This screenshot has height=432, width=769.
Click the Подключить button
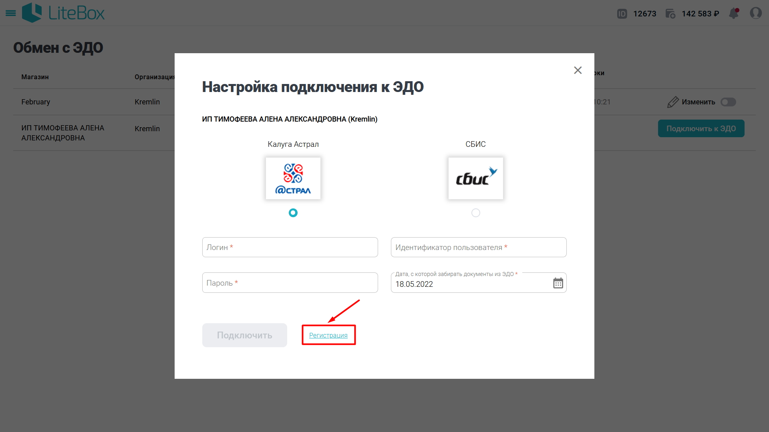[x=245, y=335]
